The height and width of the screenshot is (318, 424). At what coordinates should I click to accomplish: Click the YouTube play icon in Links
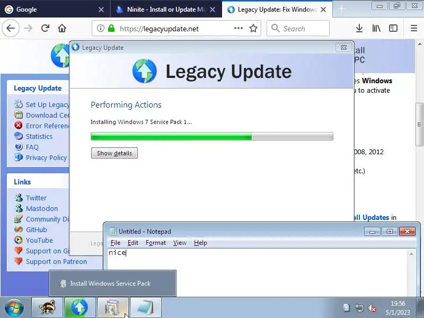tap(19, 240)
